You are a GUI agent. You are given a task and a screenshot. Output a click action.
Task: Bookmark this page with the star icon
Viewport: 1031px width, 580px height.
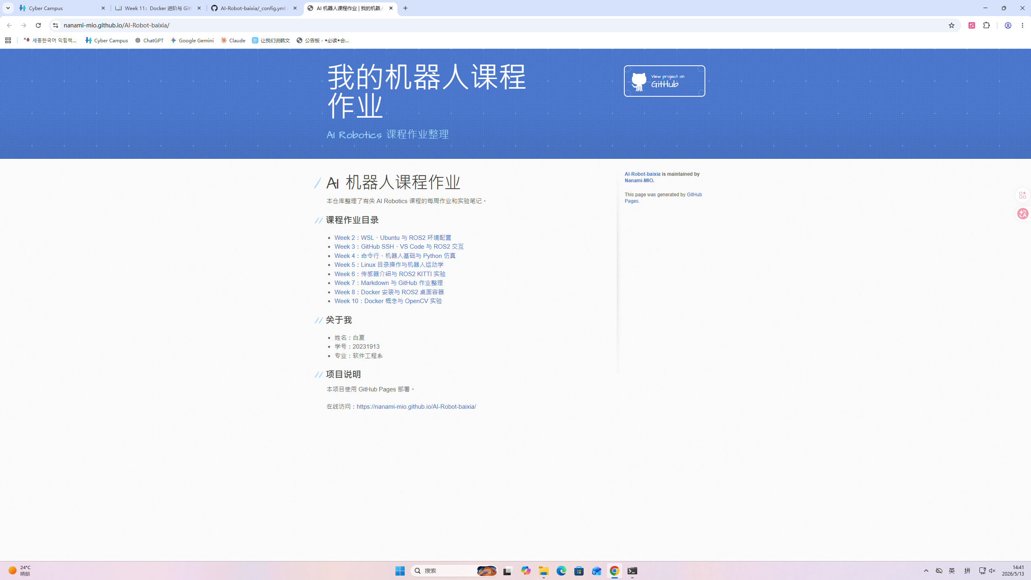pos(952,25)
